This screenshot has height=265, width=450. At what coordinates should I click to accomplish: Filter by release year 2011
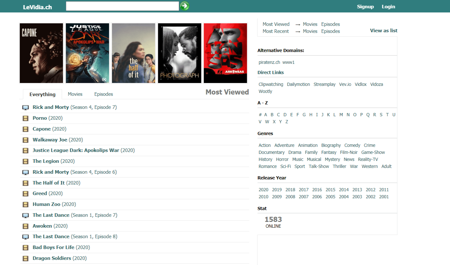pyautogui.click(x=384, y=190)
